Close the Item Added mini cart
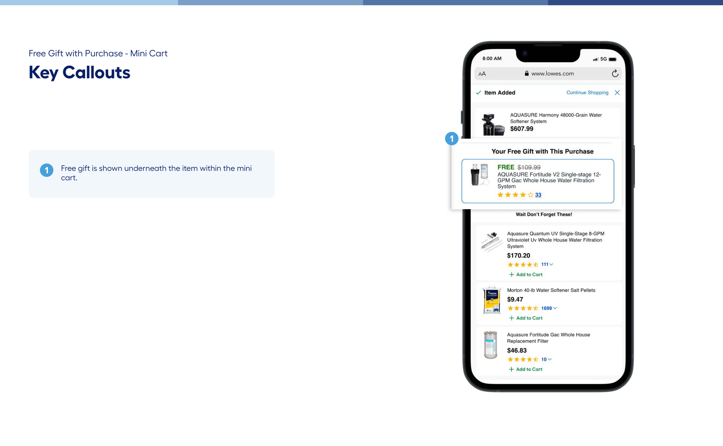 tap(617, 93)
